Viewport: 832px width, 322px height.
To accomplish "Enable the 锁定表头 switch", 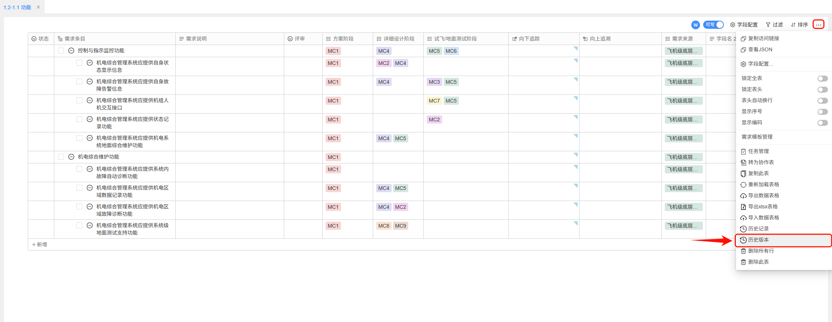I will [x=822, y=89].
